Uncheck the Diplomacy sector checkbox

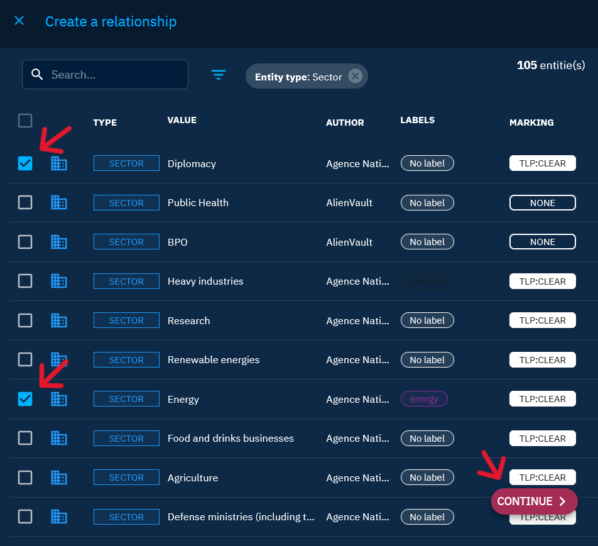coord(25,163)
